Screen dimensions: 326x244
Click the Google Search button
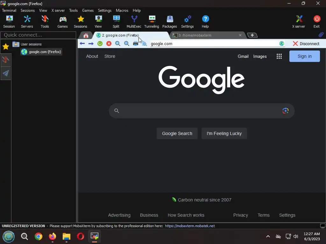tap(177, 133)
